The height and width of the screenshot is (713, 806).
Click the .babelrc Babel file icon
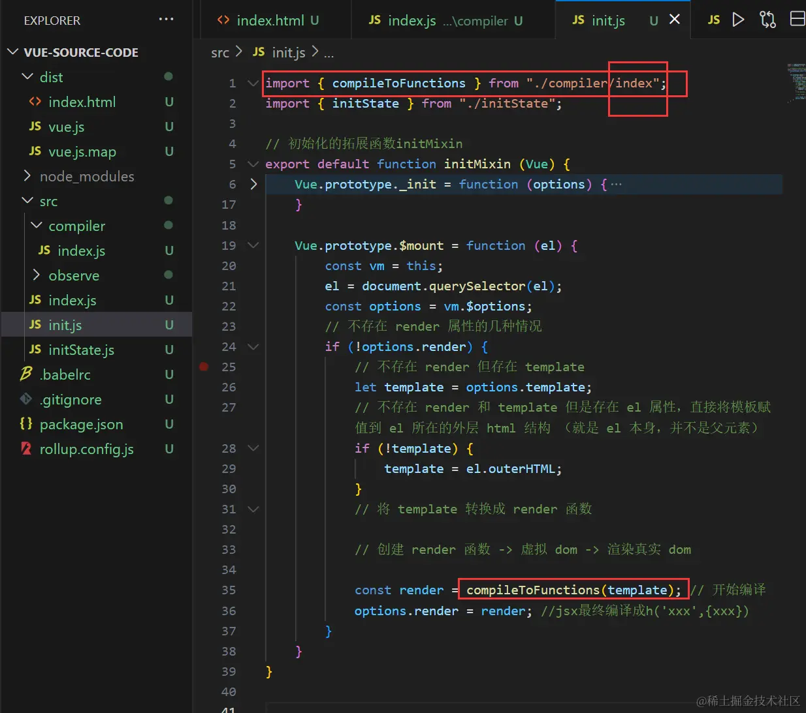[26, 374]
